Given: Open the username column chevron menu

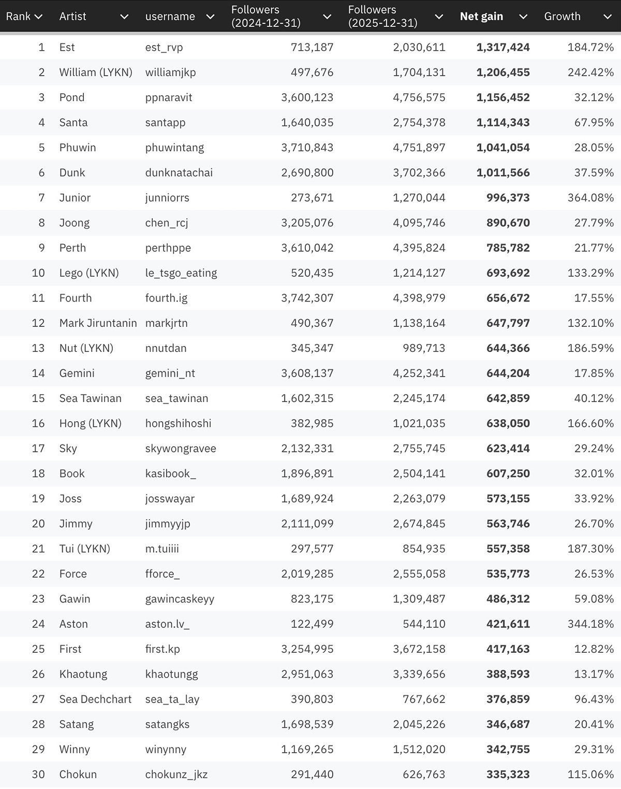Looking at the screenshot, I should pyautogui.click(x=210, y=17).
